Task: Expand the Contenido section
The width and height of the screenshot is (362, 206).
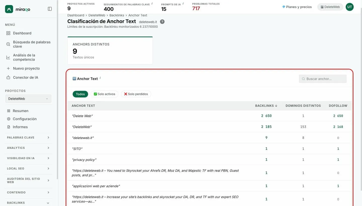Action: (28, 192)
